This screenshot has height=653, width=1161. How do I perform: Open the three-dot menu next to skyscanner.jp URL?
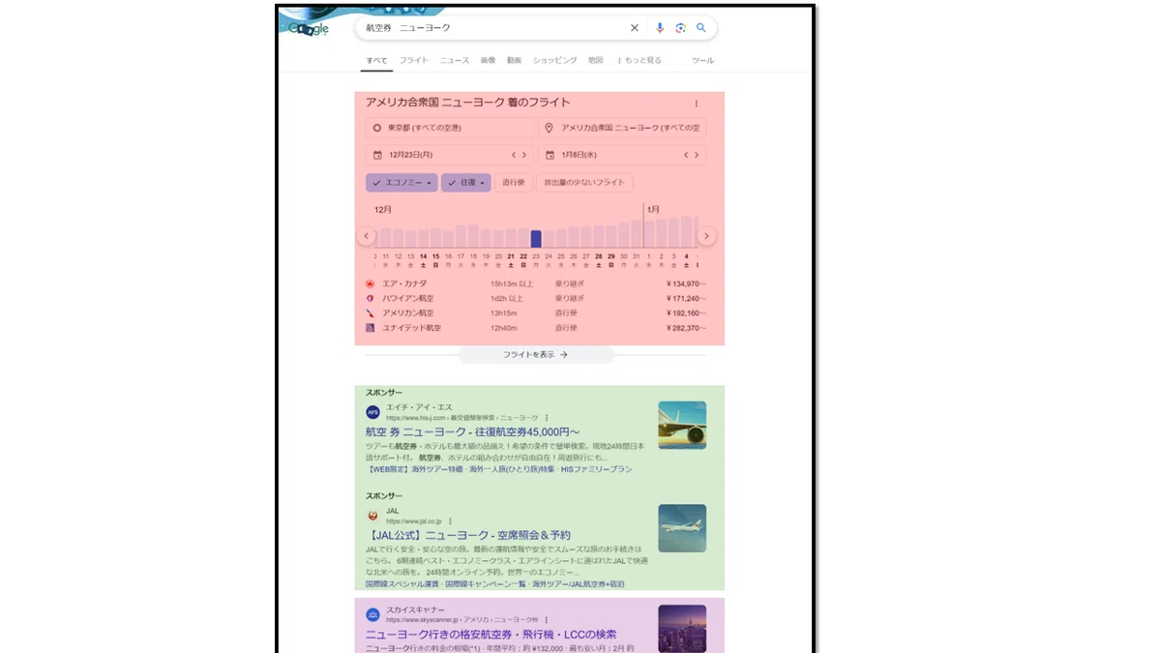point(547,619)
